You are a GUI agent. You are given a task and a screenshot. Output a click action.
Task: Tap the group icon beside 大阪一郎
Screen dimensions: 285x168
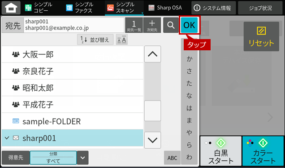tap(16, 54)
